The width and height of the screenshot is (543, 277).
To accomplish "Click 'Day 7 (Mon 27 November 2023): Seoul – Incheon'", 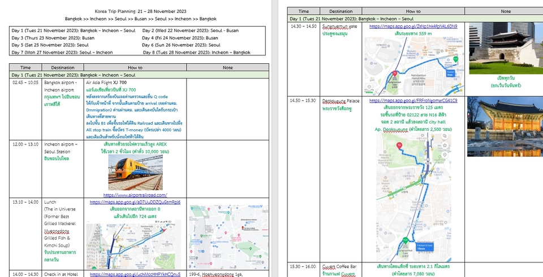I will tap(62, 52).
